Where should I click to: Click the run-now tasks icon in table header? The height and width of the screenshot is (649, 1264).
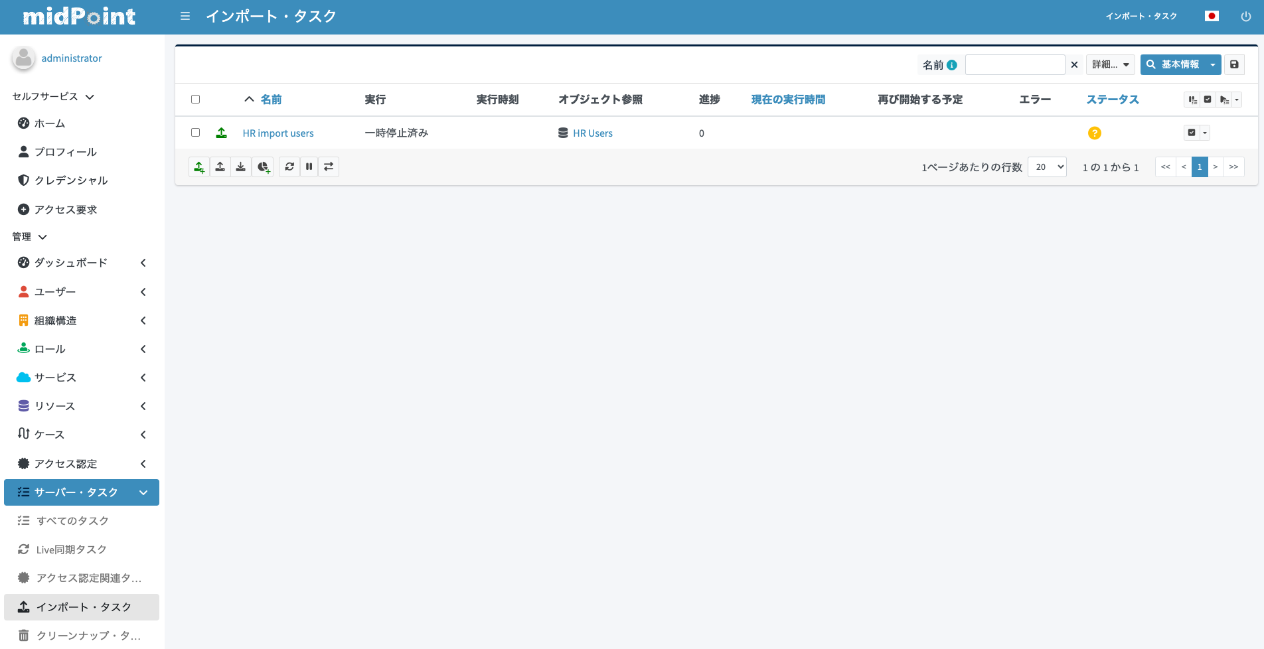coord(1224,100)
